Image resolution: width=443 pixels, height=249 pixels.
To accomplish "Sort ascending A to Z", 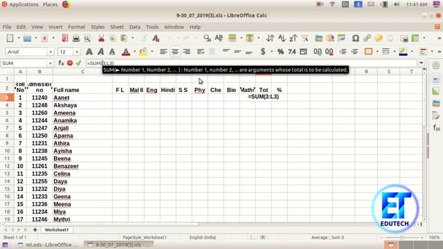I will (282, 38).
